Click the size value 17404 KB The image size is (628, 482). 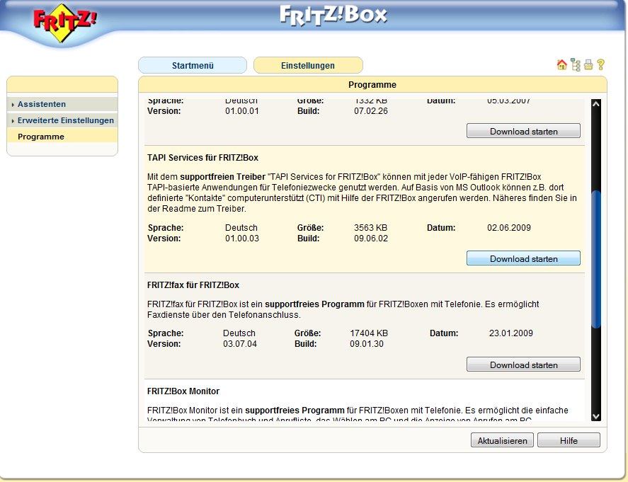369,333
